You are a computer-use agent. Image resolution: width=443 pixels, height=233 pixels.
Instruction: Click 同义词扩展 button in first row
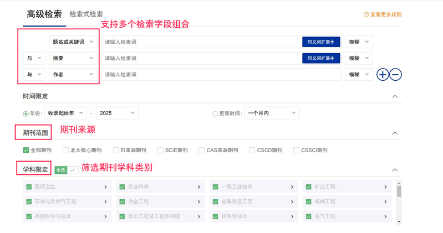point(321,42)
